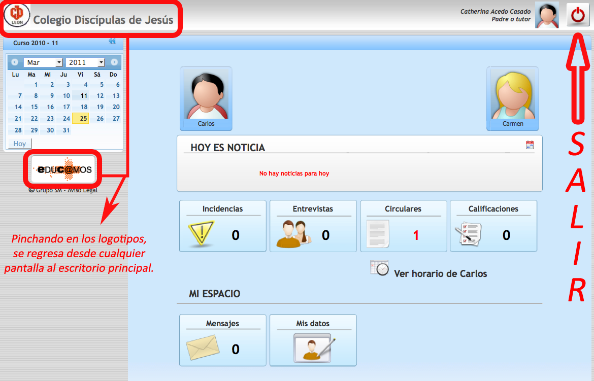Screen dimensions: 594x381
Task: Select day 1 in the calendar
Action: click(32, 84)
